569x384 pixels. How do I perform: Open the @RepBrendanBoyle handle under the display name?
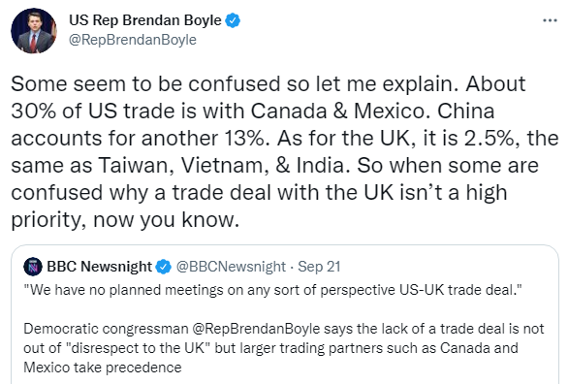(133, 40)
